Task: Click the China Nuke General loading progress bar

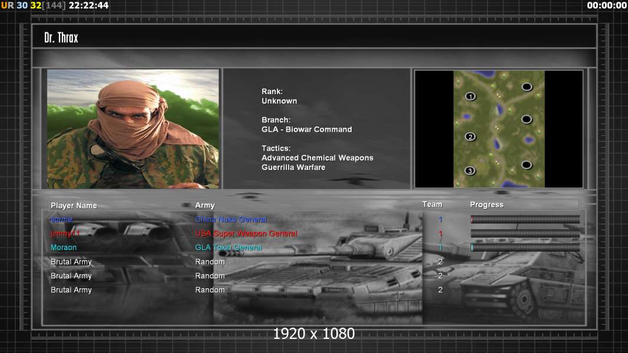Action: (525, 219)
